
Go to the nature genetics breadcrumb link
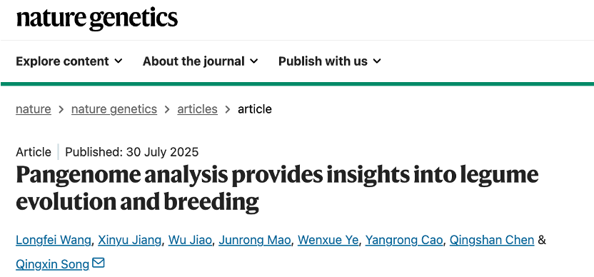pos(114,109)
